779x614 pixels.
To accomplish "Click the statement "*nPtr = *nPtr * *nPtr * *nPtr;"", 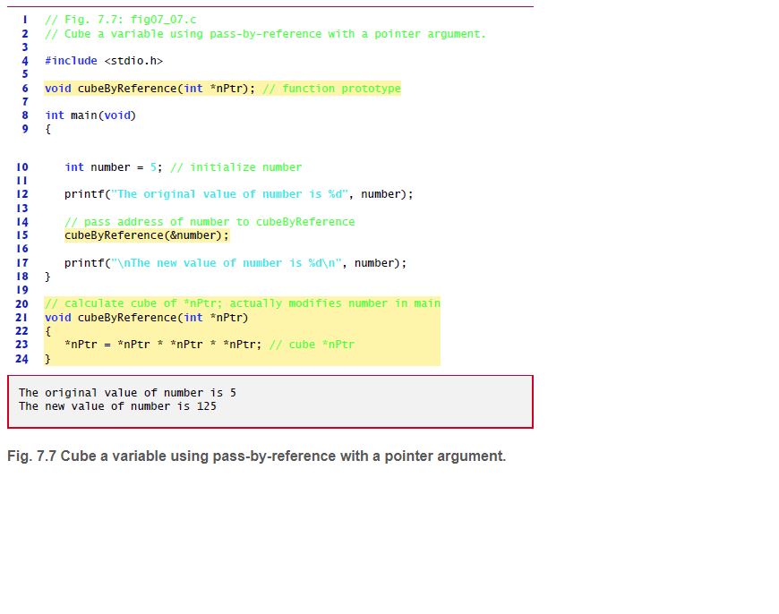I will (163, 345).
